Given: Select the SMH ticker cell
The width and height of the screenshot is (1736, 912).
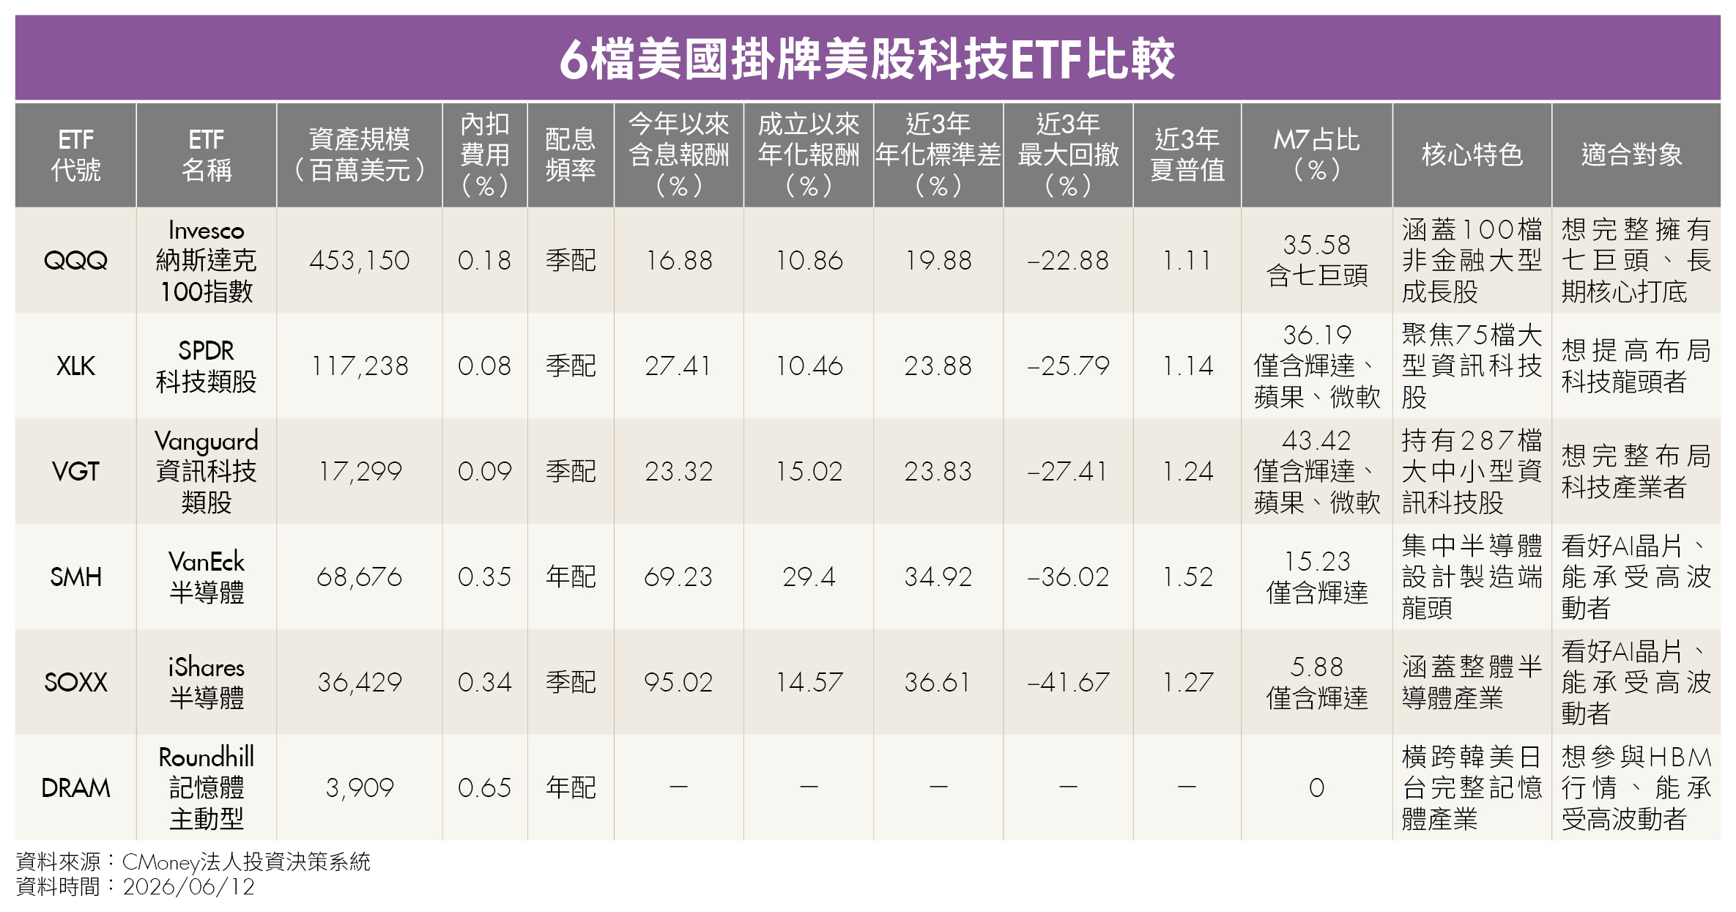Looking at the screenshot, I should [75, 577].
